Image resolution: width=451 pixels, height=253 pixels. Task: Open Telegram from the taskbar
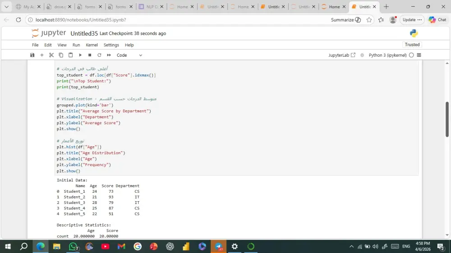[219, 246]
